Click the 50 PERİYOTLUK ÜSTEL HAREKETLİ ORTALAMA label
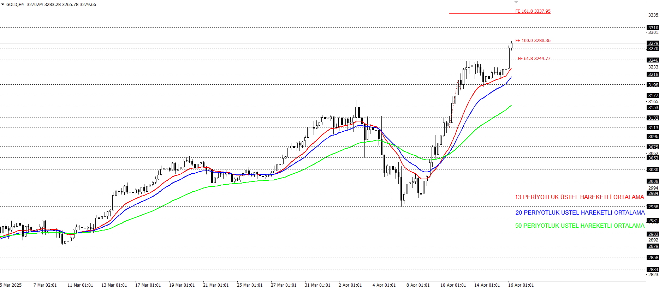Viewport: 659px width, 287px height. click(x=580, y=226)
